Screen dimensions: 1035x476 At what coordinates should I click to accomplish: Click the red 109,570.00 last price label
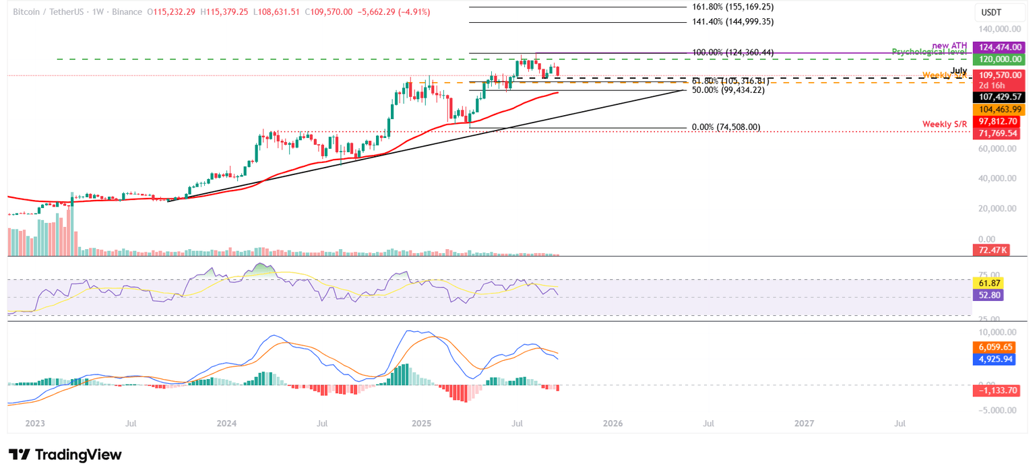[1000, 75]
